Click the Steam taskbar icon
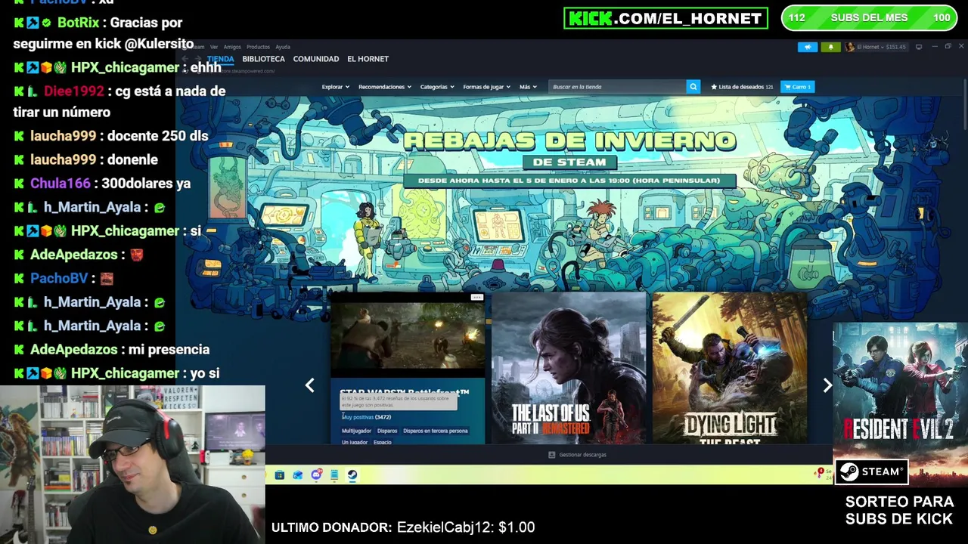The image size is (968, 544). click(352, 475)
